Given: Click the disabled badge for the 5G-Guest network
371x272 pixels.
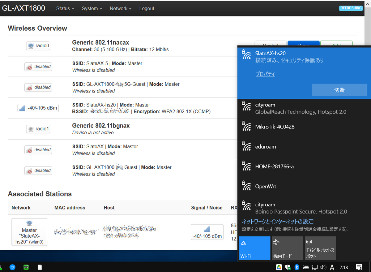Looking at the screenshot, I should tap(38, 87).
